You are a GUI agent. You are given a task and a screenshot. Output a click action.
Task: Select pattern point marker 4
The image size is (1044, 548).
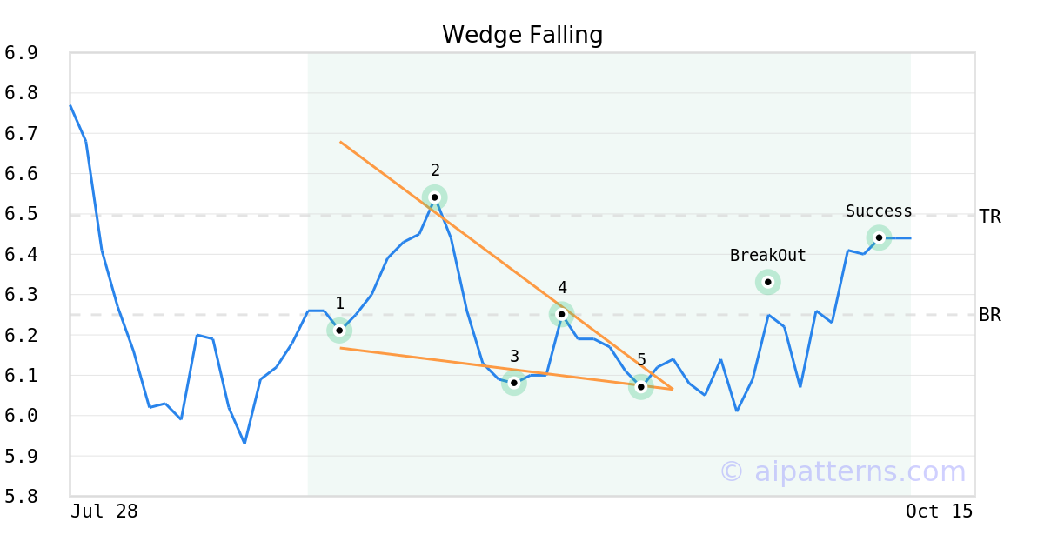coord(562,314)
